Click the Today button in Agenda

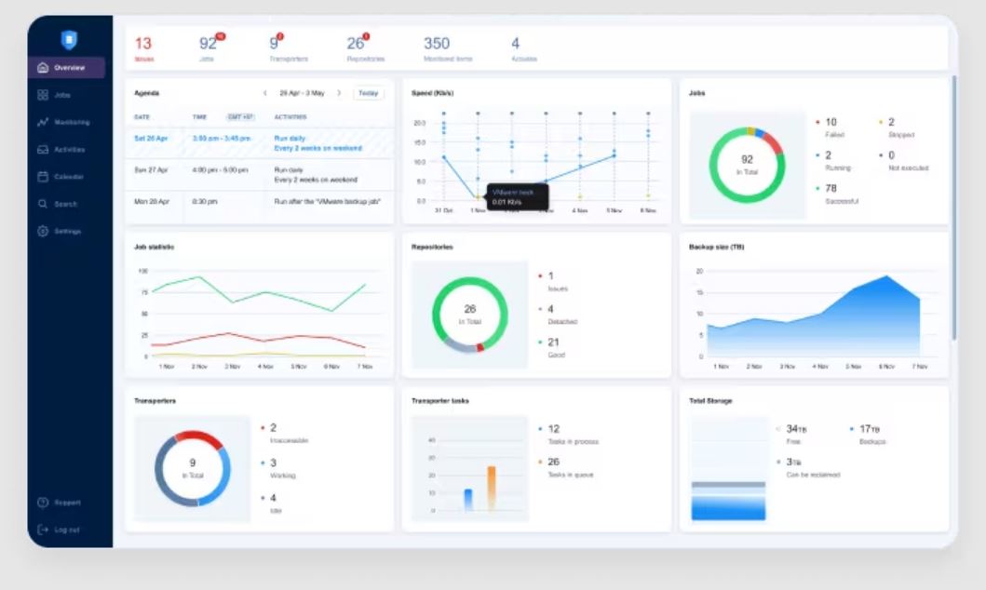[369, 93]
